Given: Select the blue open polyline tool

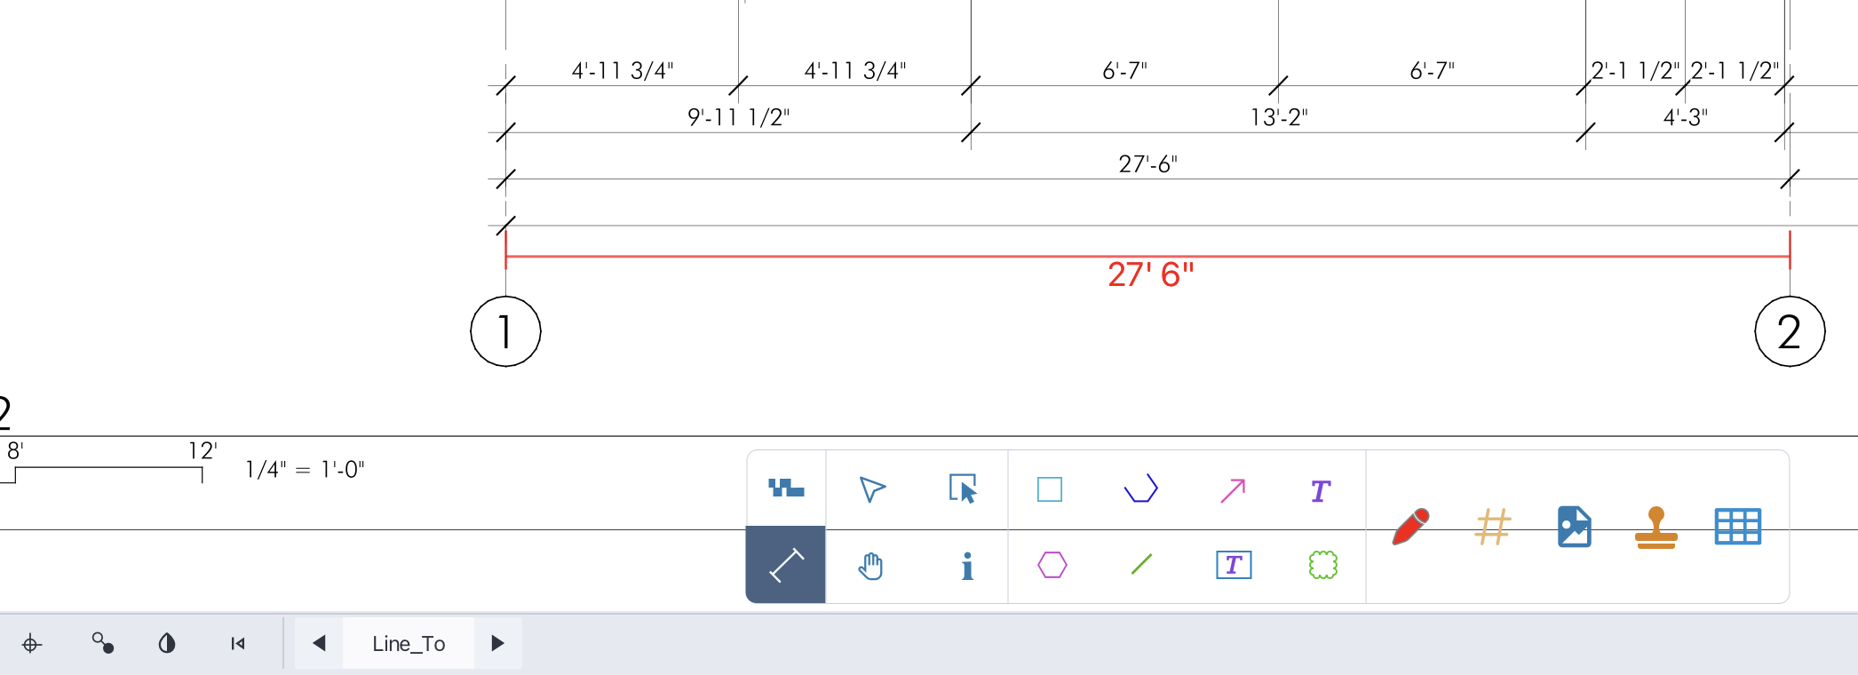Looking at the screenshot, I should (x=1141, y=488).
